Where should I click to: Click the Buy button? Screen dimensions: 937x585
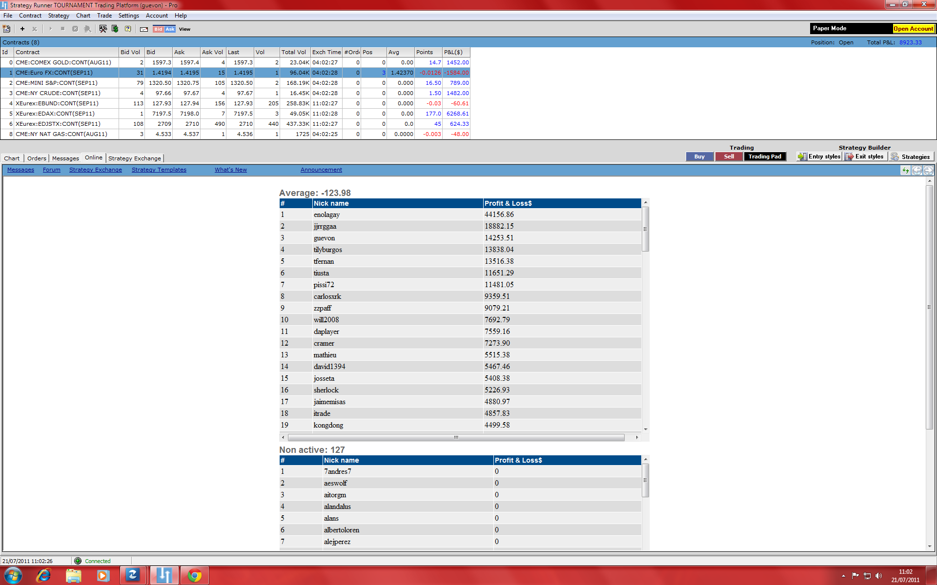[x=699, y=156]
